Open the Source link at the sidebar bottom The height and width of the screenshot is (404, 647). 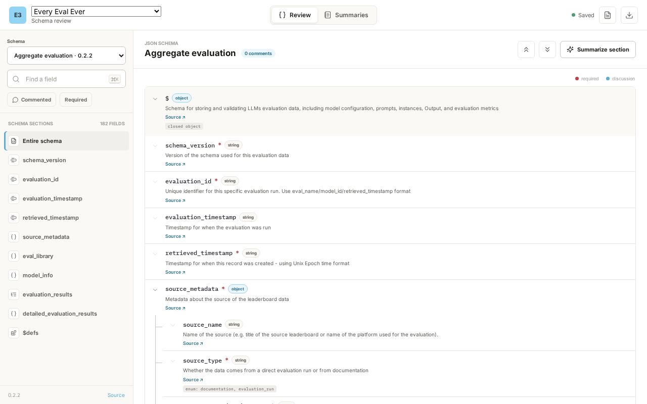click(x=116, y=395)
